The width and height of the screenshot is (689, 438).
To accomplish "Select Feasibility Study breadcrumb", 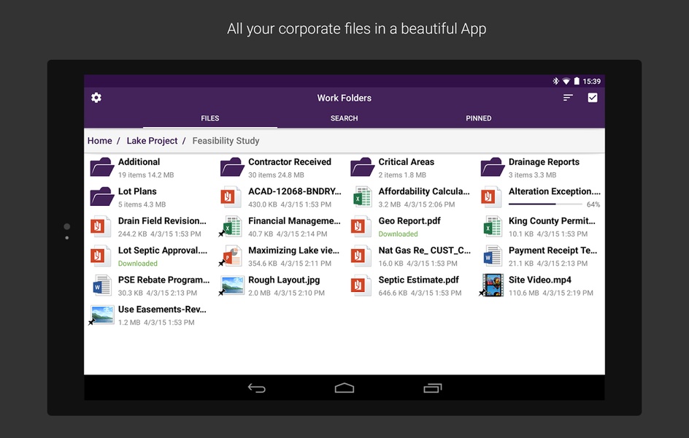I will [x=226, y=141].
